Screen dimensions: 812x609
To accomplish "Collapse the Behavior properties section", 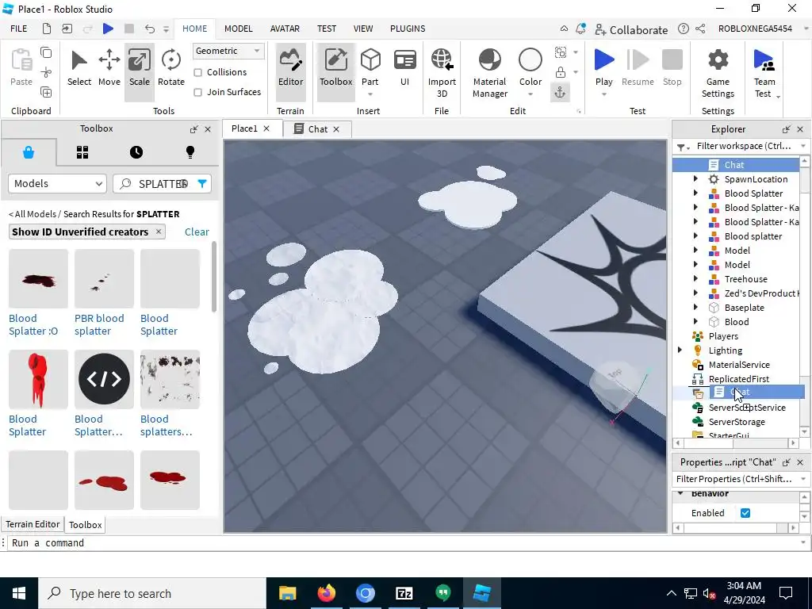I will 680,493.
